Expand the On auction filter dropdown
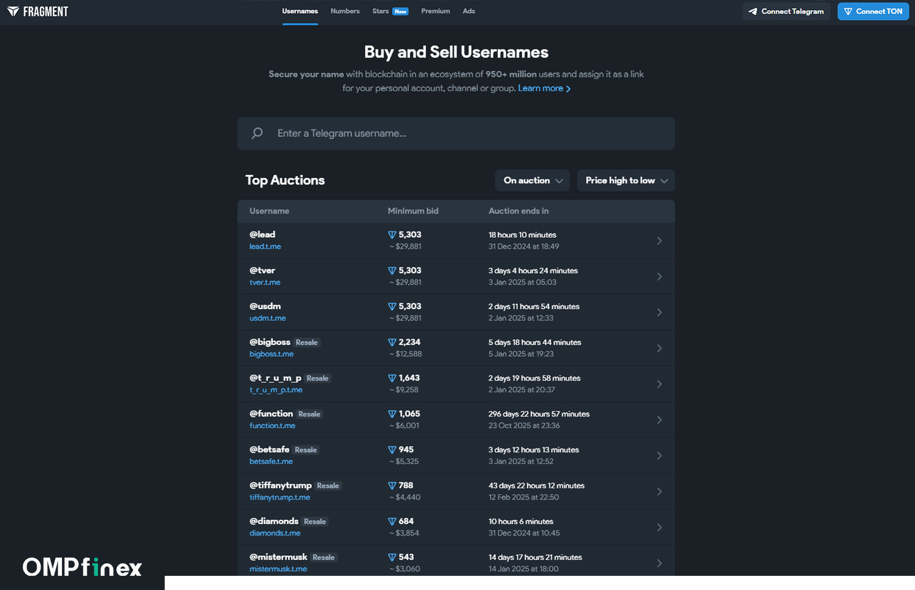 532,181
